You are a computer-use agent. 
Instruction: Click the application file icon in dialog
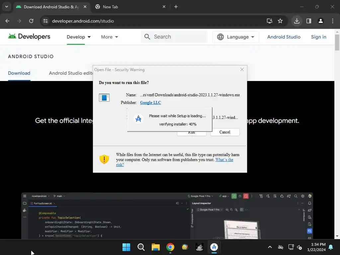point(104,98)
